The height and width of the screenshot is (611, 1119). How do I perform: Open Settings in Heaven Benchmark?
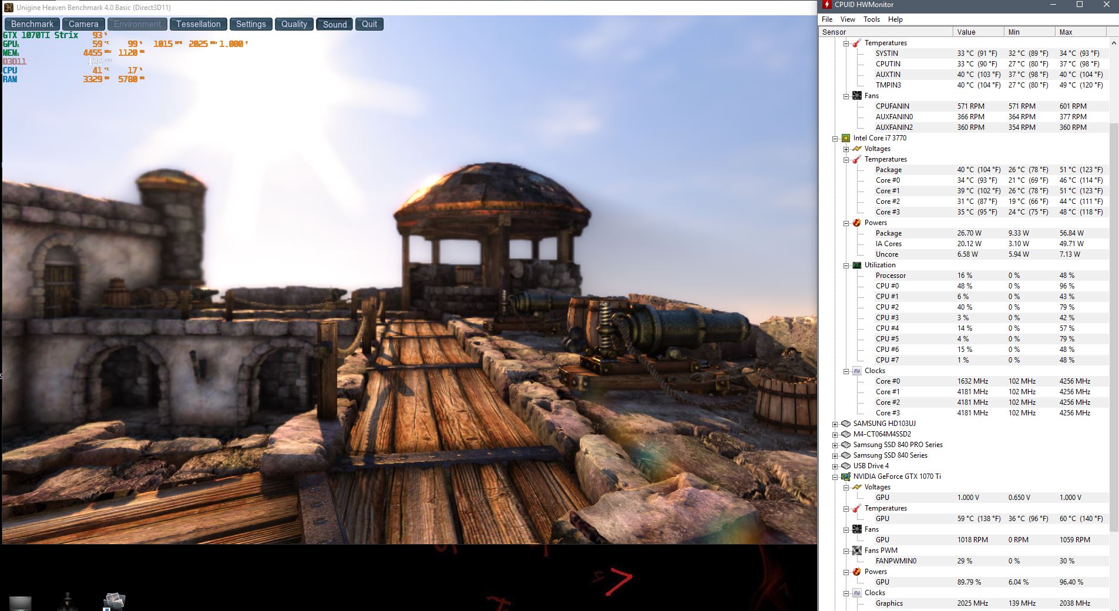[x=251, y=24]
